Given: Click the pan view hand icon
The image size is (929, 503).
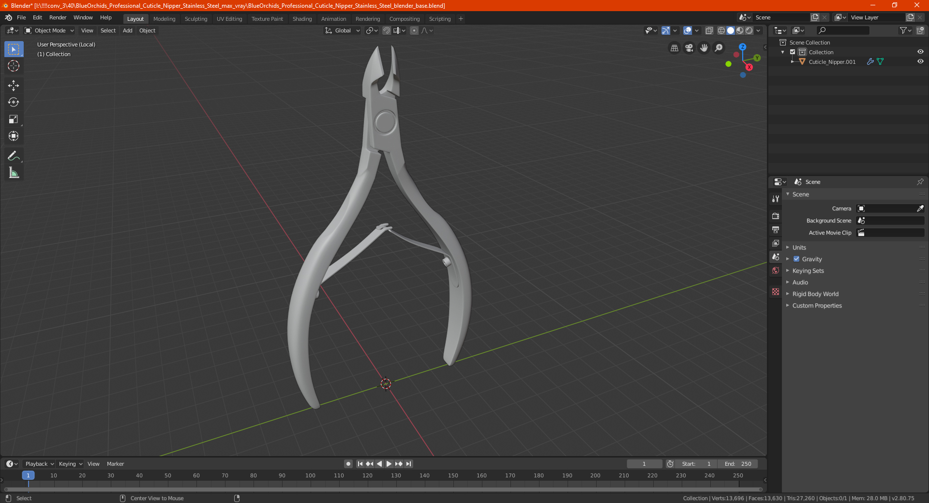Looking at the screenshot, I should (704, 48).
